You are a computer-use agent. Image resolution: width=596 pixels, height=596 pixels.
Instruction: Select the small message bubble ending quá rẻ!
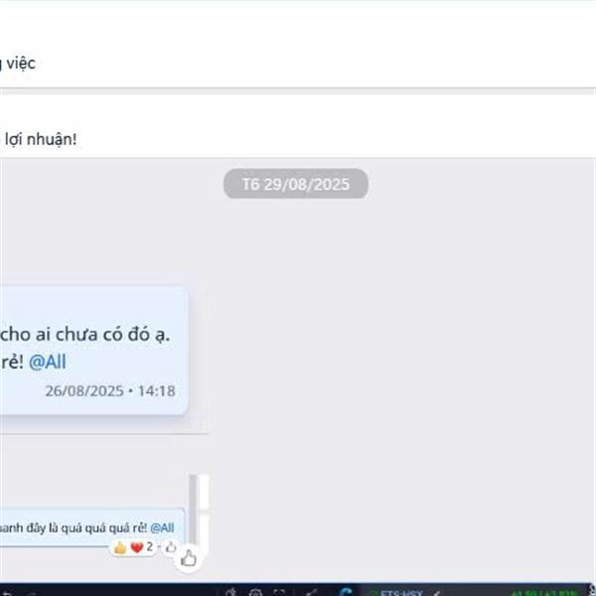(x=92, y=528)
